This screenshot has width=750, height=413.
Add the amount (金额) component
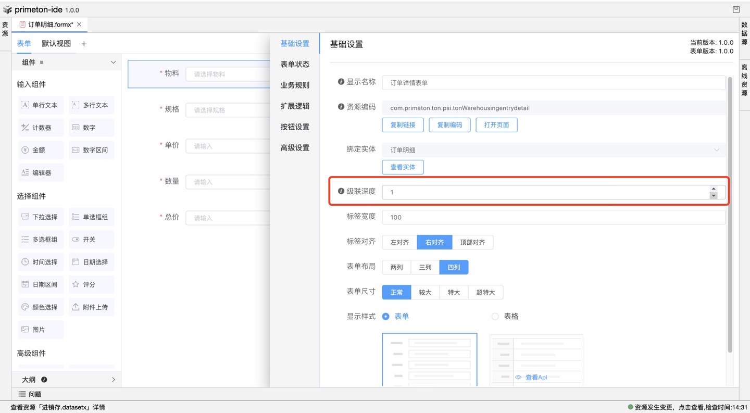point(41,150)
